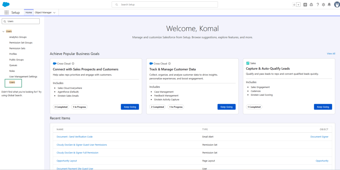
Task: Open the Setup gear menu
Action: pyautogui.click(x=323, y=5)
